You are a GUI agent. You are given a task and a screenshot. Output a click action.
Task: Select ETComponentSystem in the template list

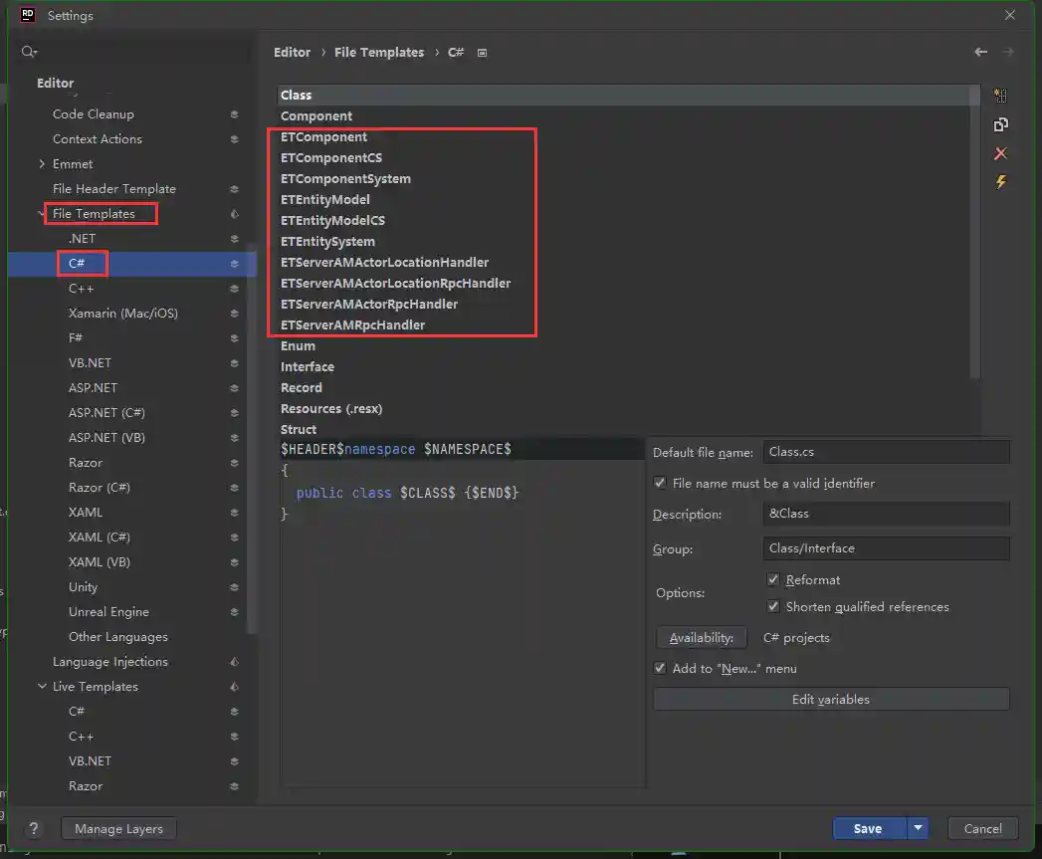(x=345, y=179)
